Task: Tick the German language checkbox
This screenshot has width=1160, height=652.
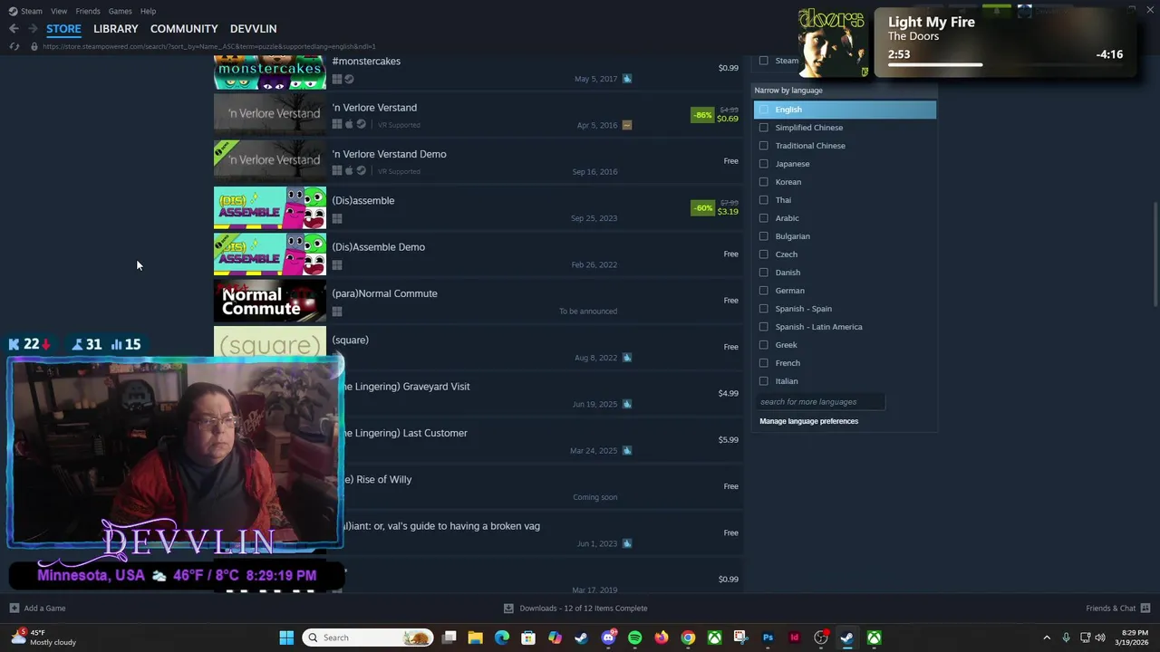Action: point(763,291)
